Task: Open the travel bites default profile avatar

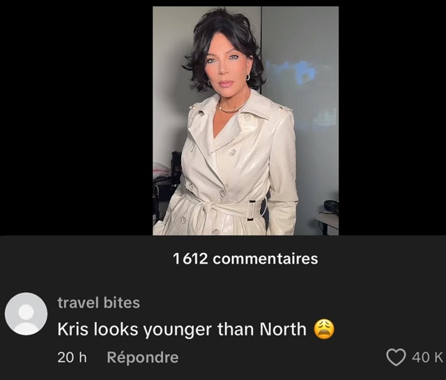Action: pos(26,314)
